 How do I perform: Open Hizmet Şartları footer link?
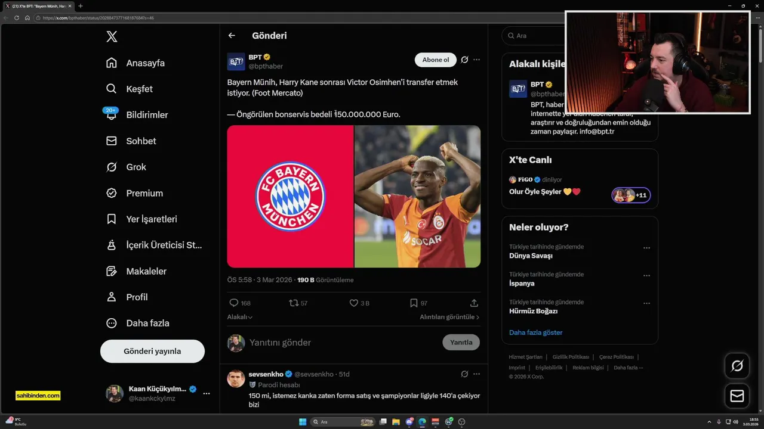coord(526,357)
